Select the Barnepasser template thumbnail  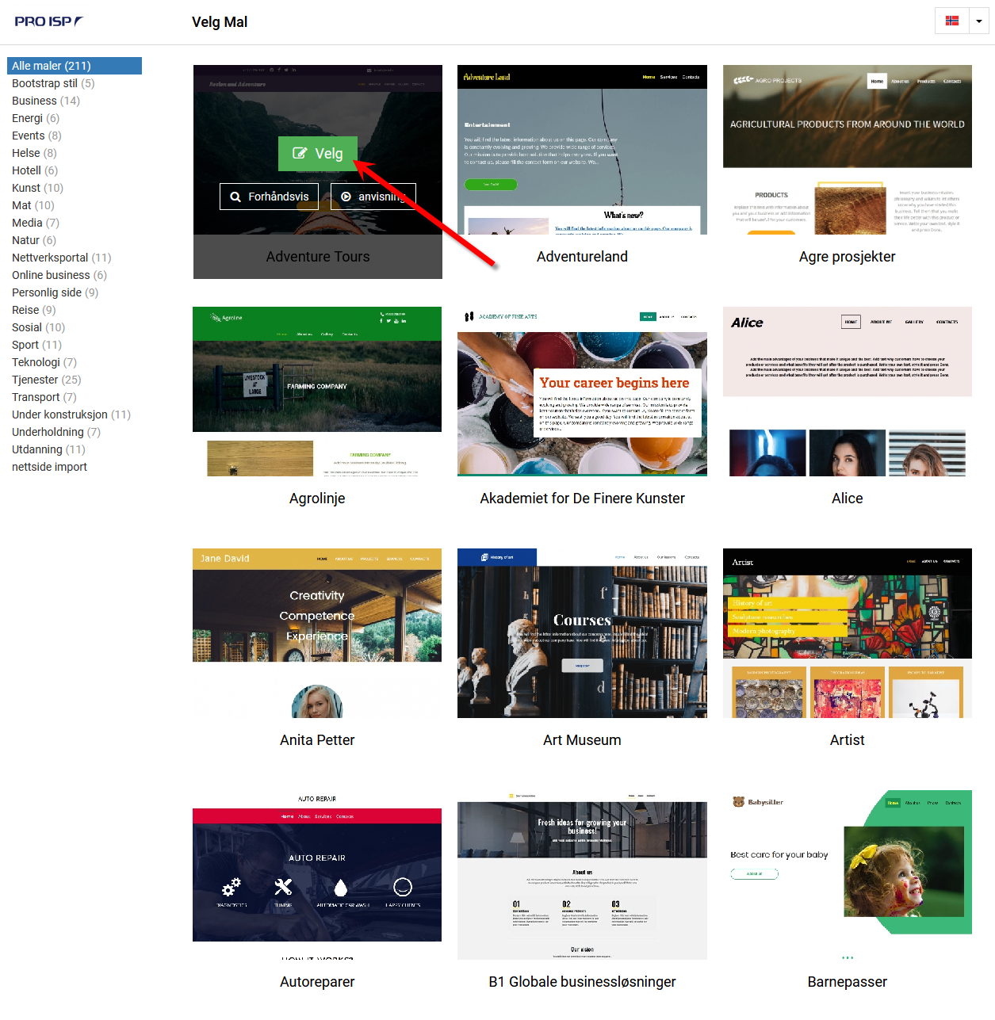tap(847, 875)
